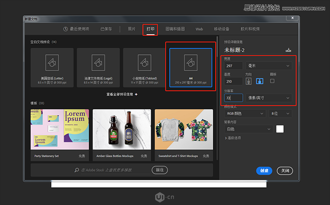Image resolution: width=330 pixels, height=205 pixels.
Task: Select portrait orientation icon
Action: 249,81
